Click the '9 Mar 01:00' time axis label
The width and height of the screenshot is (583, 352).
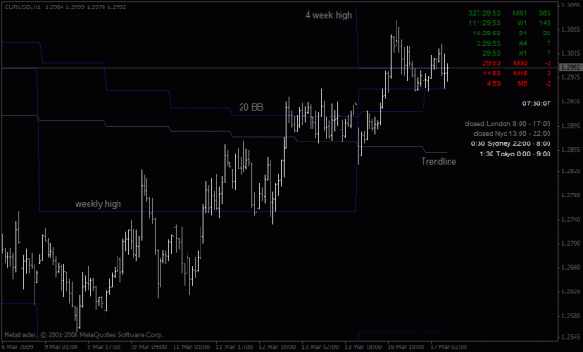click(61, 347)
